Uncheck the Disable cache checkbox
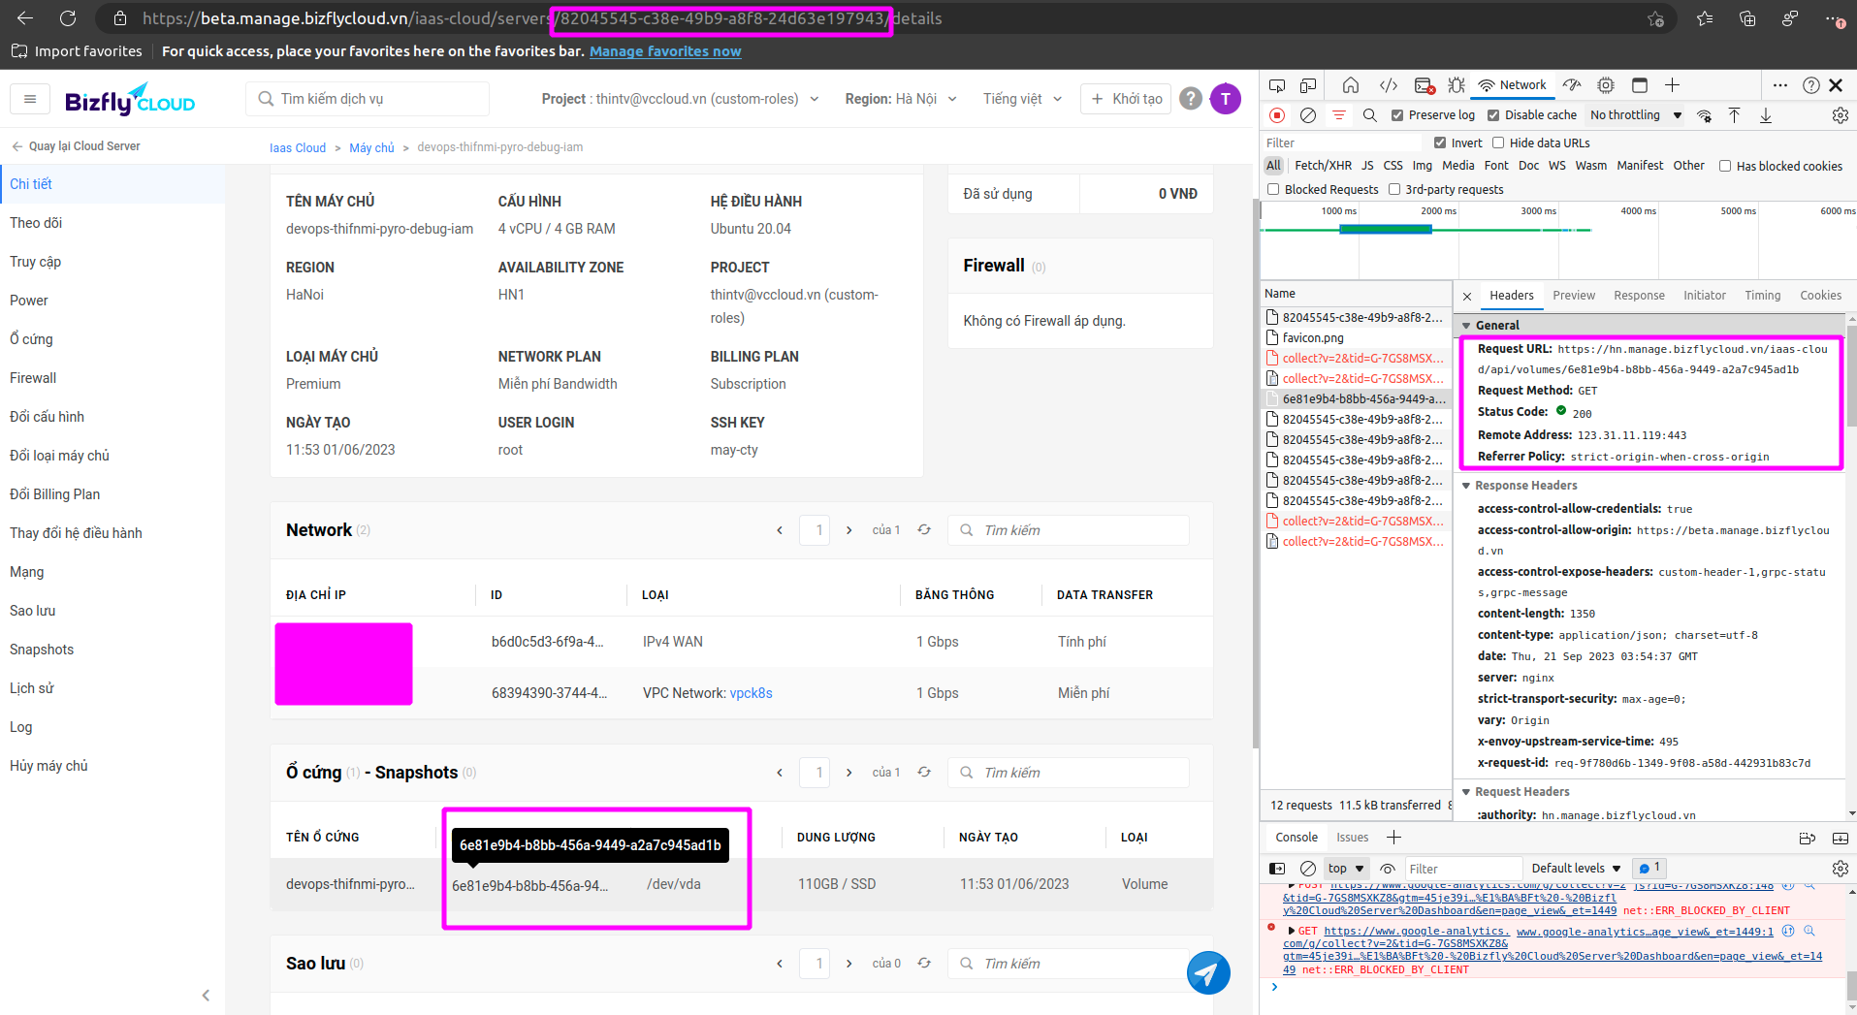The width and height of the screenshot is (1857, 1015). pyautogui.click(x=1493, y=115)
